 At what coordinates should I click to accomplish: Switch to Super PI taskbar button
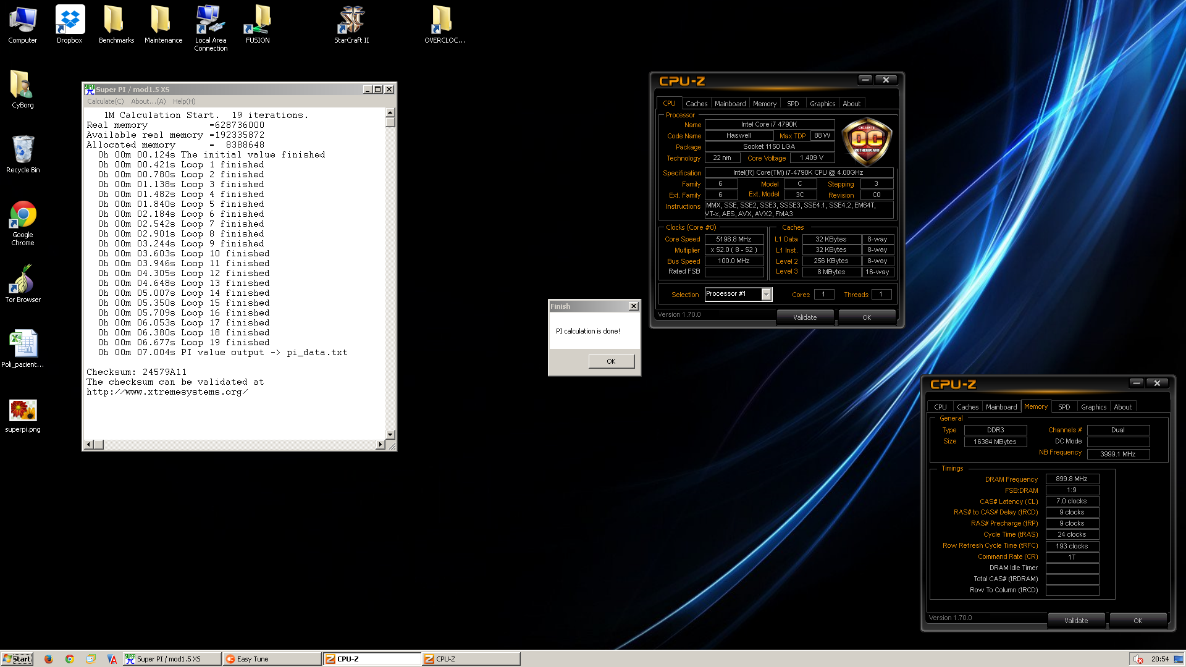pyautogui.click(x=172, y=659)
